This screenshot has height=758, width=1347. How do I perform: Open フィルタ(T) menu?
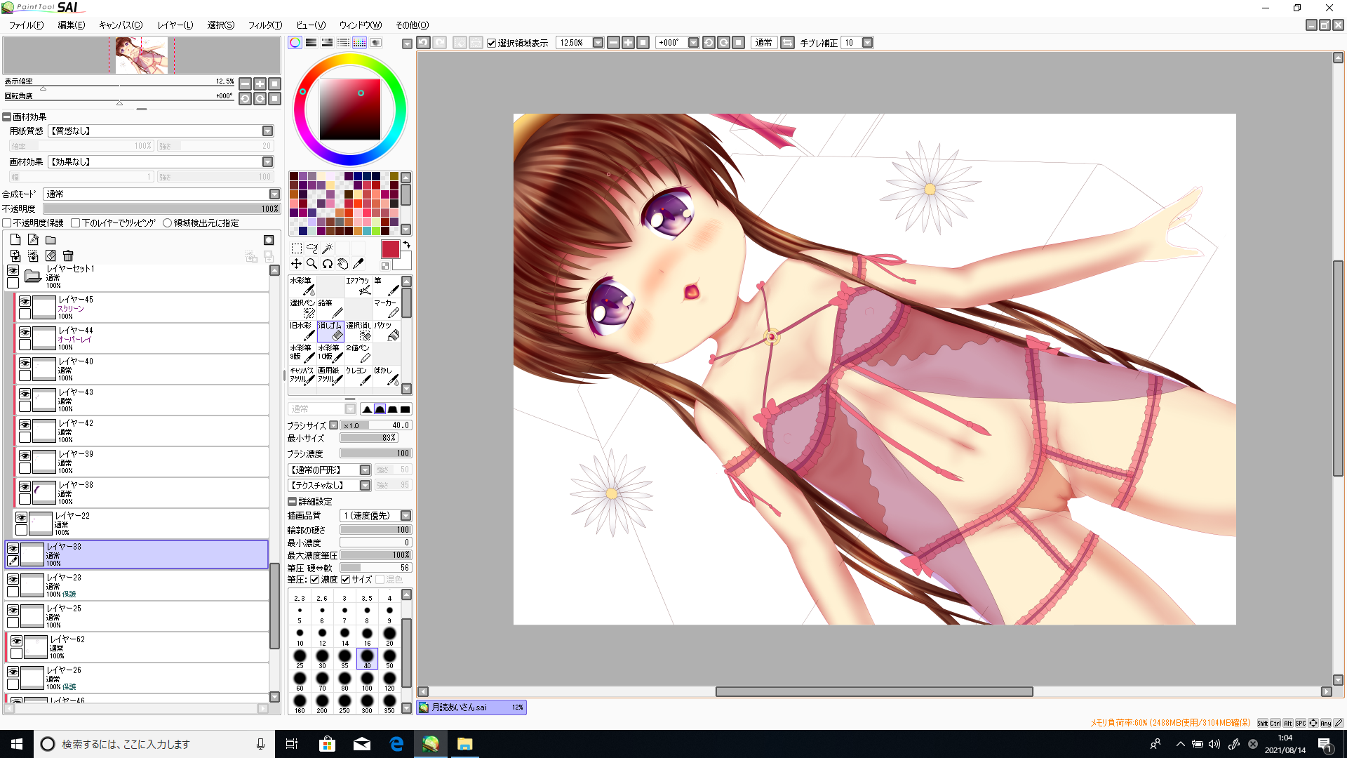pyautogui.click(x=265, y=25)
